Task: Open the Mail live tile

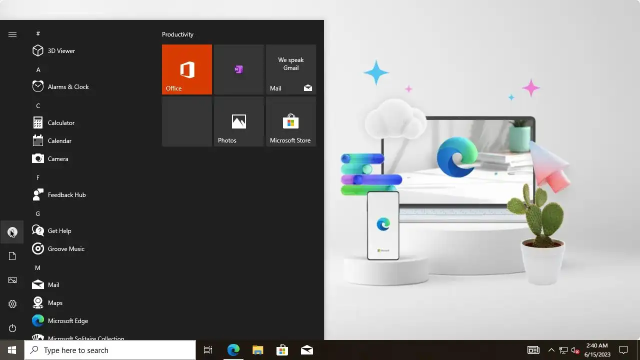Action: [291, 69]
